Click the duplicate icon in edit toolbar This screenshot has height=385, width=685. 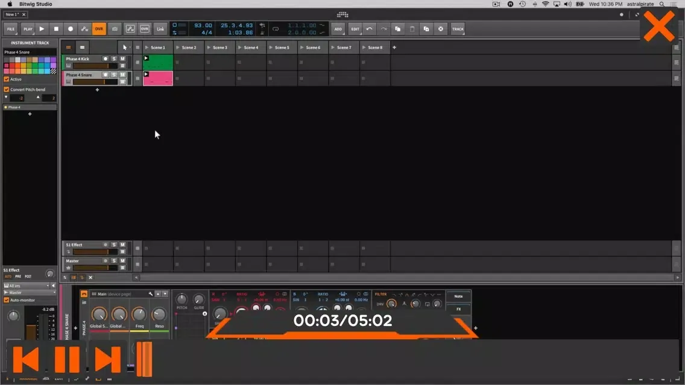(x=426, y=29)
